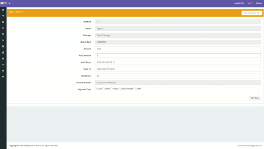Open the bank building sidebar icon
Screen dimensions: 264x149
click(3, 53)
